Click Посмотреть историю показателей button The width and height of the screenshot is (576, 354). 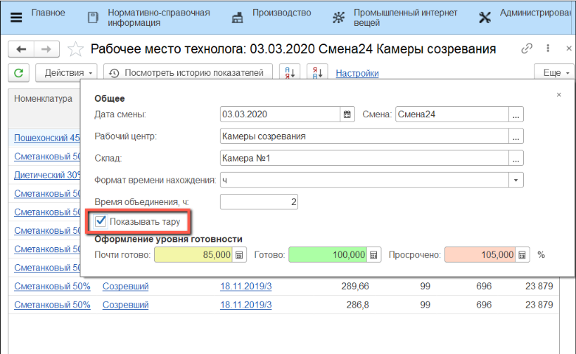pos(188,73)
